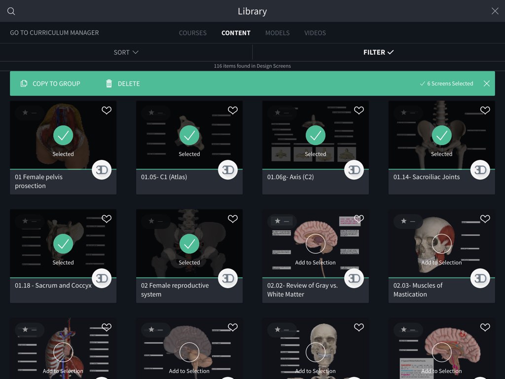
Task: Add the rib cage screen to selection
Action: pos(63,352)
